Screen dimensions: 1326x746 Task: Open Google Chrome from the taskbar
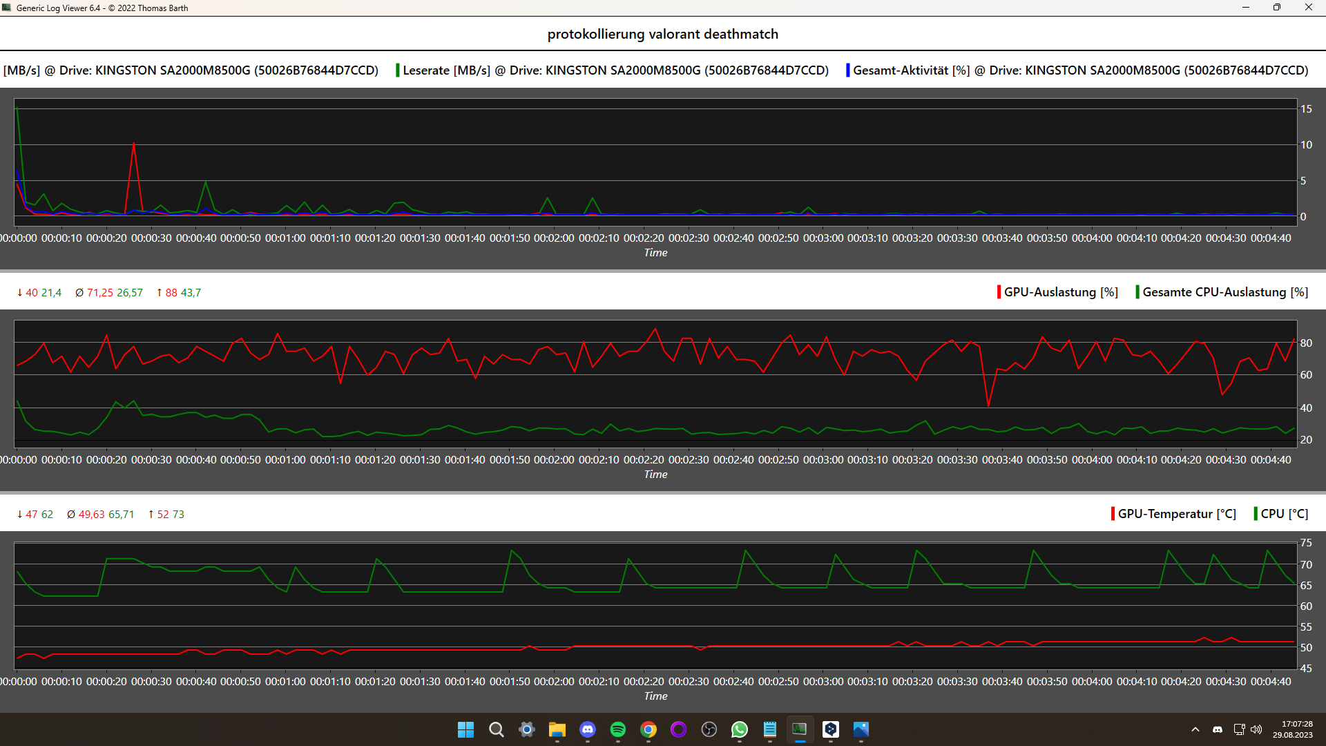[648, 729]
